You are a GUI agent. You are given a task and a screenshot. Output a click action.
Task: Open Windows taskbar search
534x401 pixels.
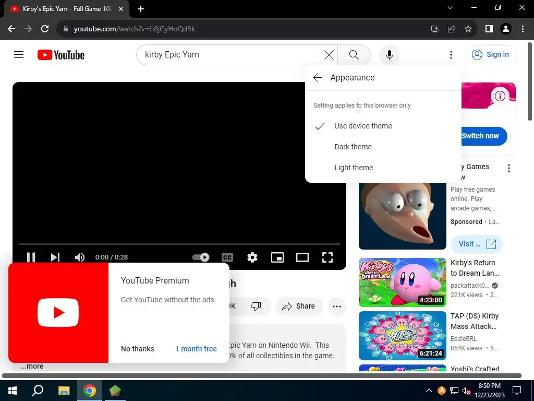click(38, 391)
